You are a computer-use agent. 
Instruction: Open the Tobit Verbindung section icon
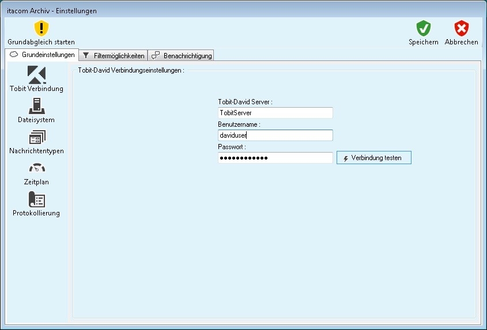point(37,75)
